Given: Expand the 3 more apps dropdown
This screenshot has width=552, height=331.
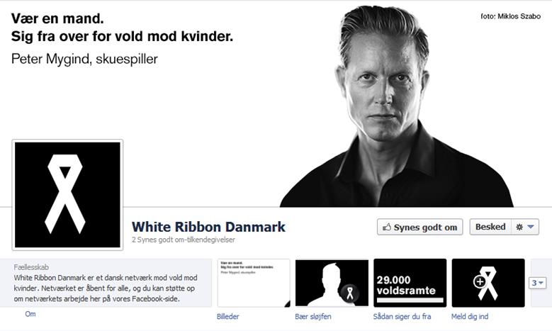Looking at the screenshot, I should pyautogui.click(x=538, y=283).
